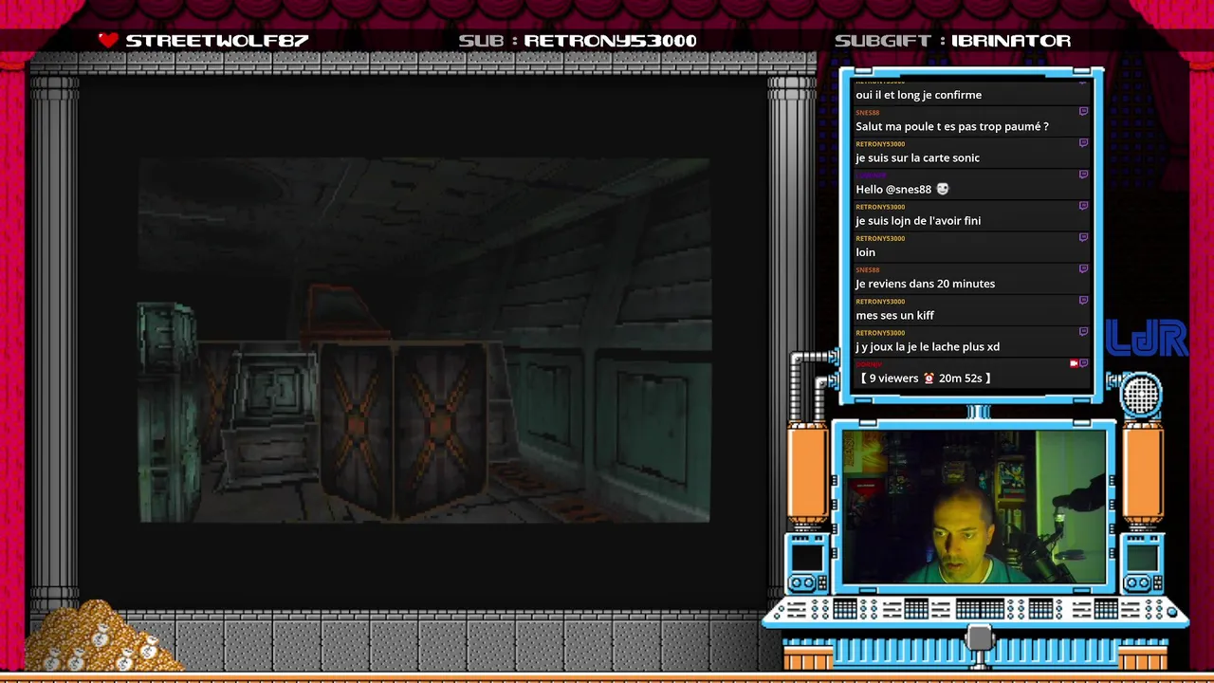Click the red crate in the game scene

coord(343,311)
